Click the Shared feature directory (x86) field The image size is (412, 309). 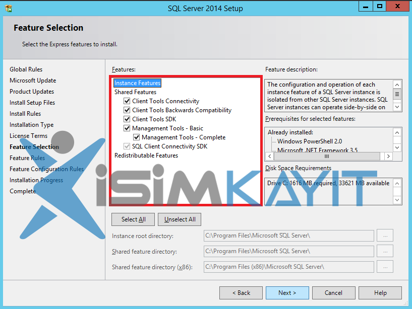click(x=289, y=267)
